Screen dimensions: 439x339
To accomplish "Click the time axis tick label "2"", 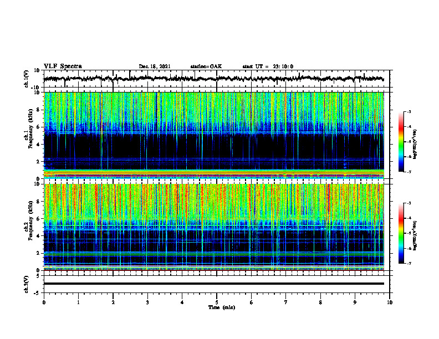I will click(113, 302).
